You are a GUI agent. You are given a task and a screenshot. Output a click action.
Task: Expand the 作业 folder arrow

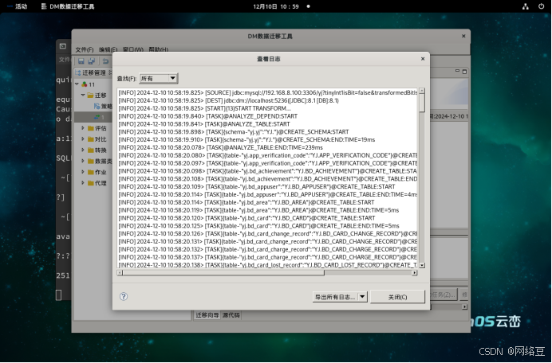tap(83, 172)
